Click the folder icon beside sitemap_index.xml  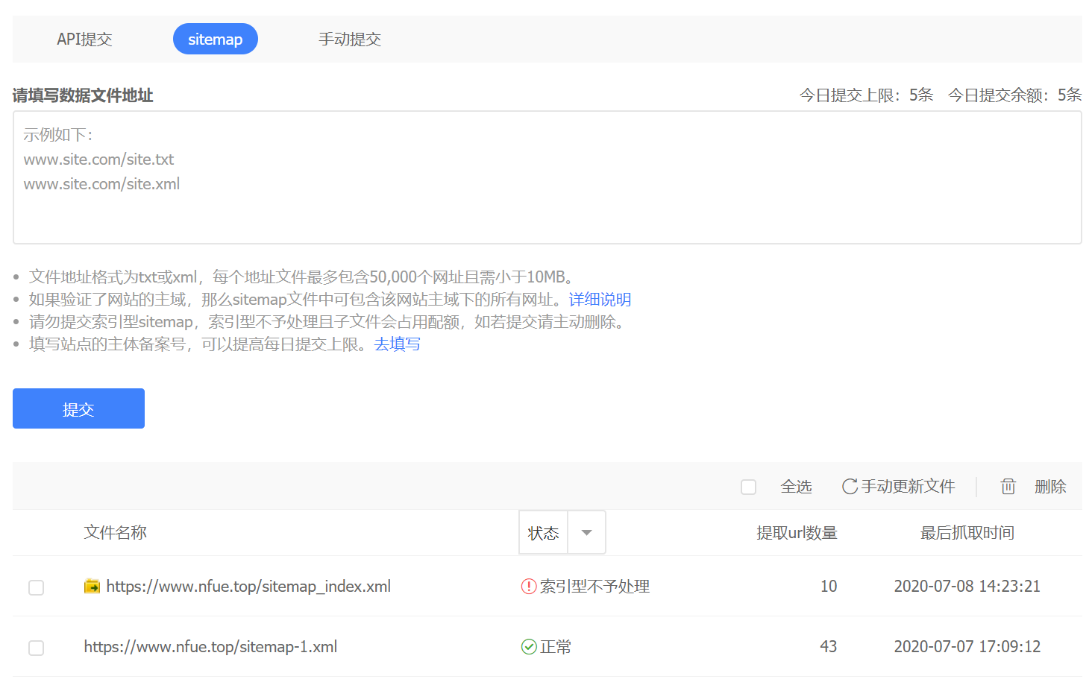(x=92, y=587)
